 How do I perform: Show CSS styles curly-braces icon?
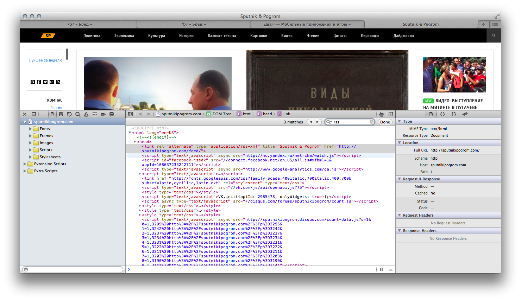tap(454, 114)
